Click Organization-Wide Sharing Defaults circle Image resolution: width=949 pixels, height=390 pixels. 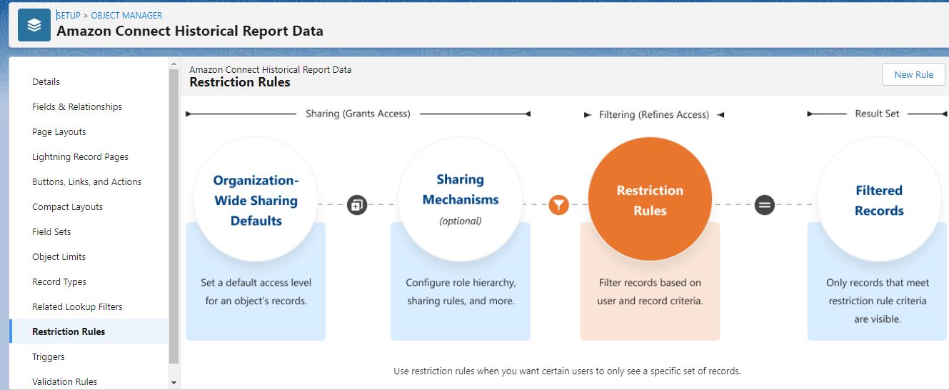coord(256,200)
